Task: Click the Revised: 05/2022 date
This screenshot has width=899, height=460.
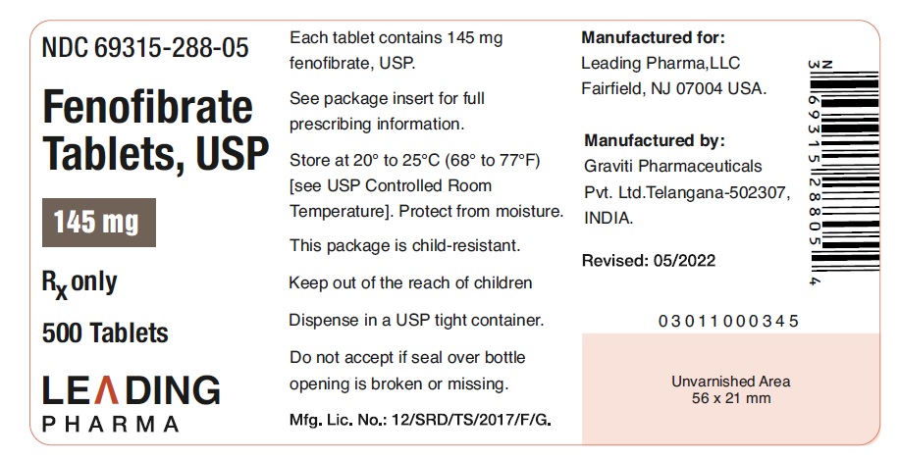Action: (x=649, y=260)
